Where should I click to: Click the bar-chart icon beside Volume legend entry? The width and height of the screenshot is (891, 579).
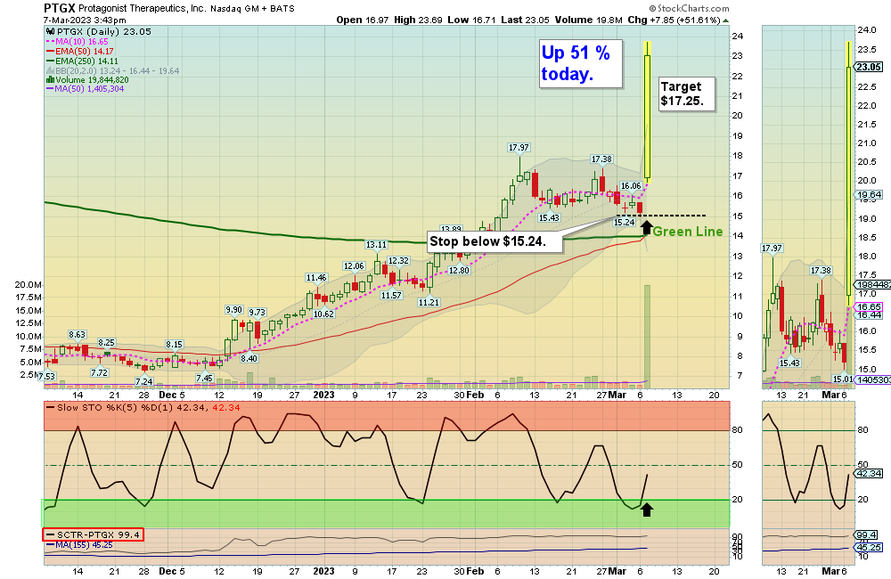click(x=50, y=80)
